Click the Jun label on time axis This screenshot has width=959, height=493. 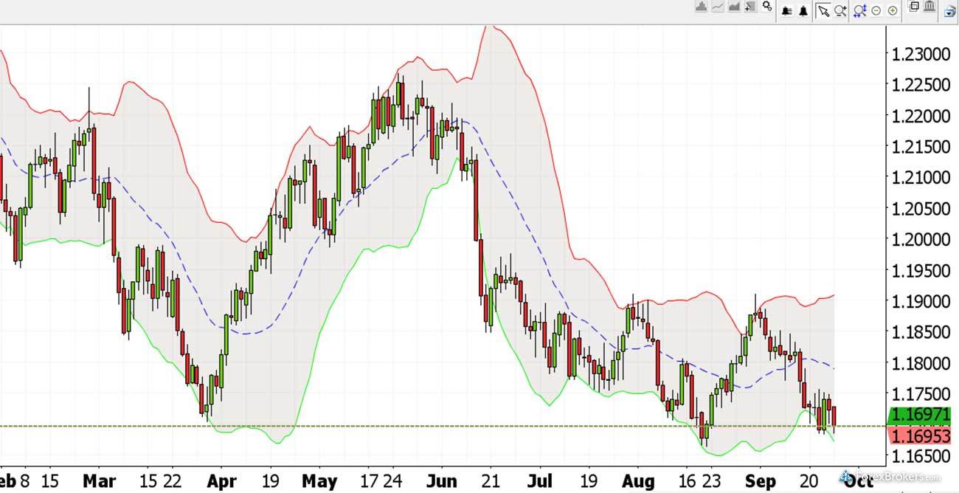(443, 480)
